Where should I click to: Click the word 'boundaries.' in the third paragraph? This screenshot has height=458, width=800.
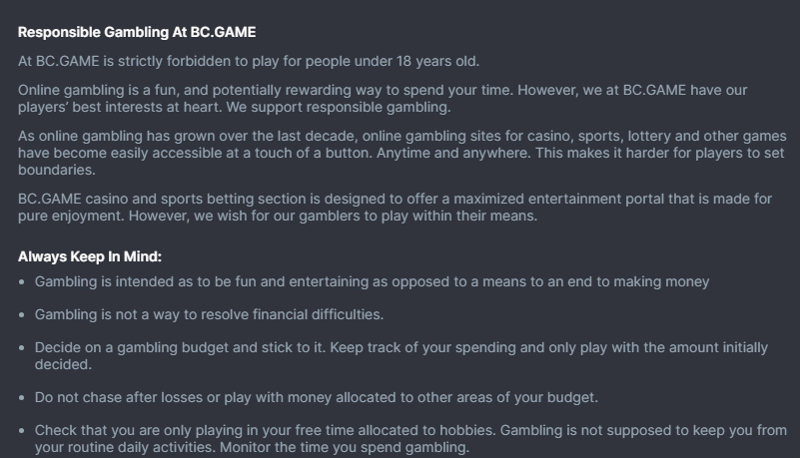point(57,170)
